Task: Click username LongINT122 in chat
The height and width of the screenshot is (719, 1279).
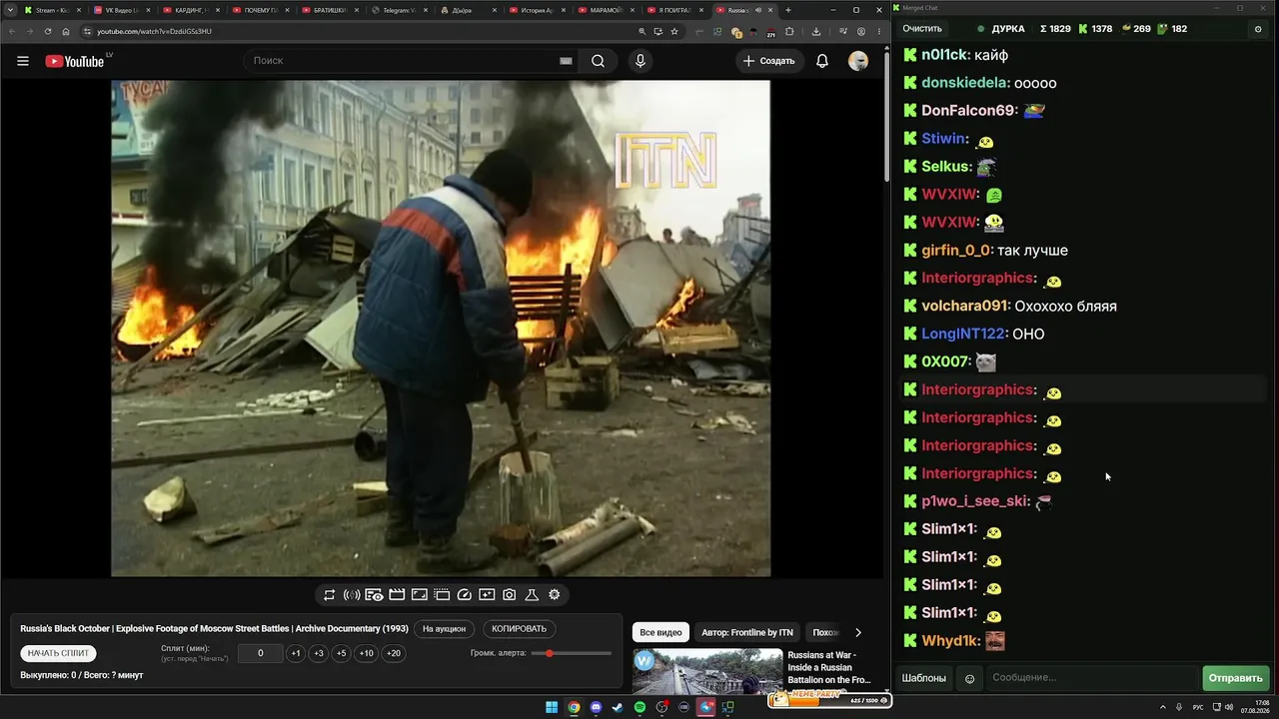Action: point(963,335)
